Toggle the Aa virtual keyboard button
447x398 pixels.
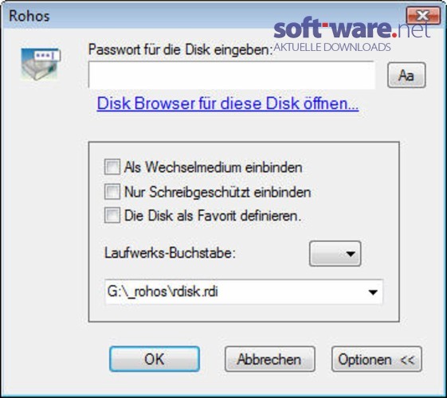406,76
